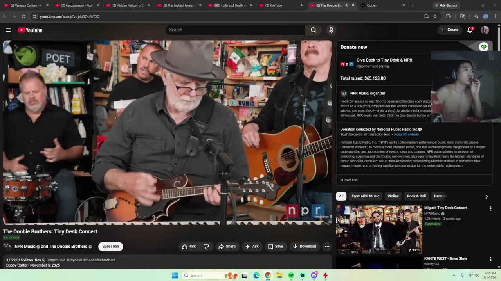Click the fundraiser heart icon in the Donate panel
This screenshot has width=501, height=281.
tap(484, 47)
